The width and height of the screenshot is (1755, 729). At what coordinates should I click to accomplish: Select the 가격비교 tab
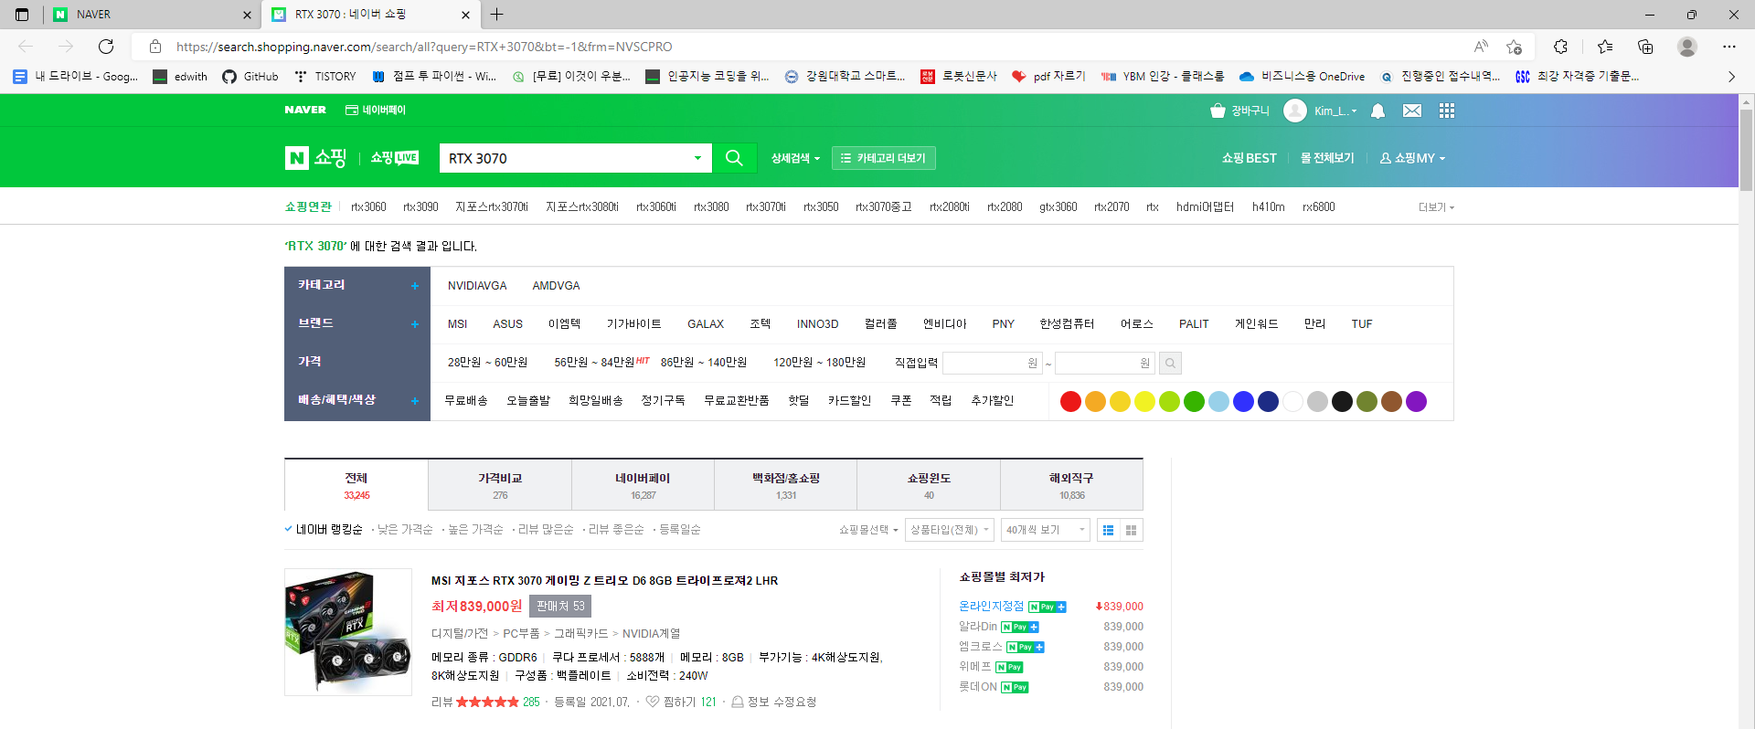pos(500,485)
